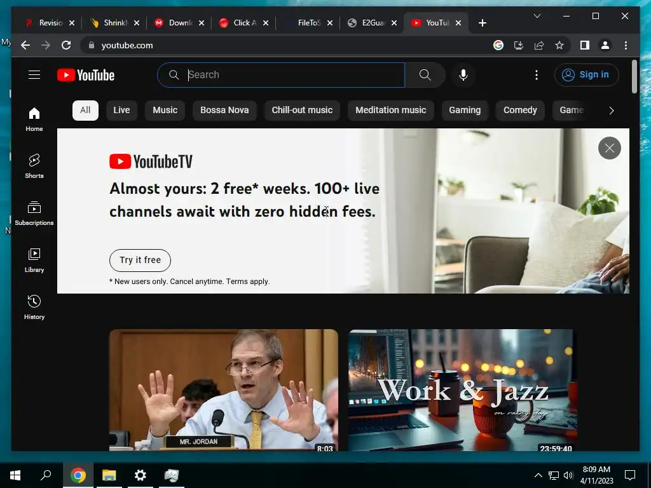Select the Meditation music chip
The height and width of the screenshot is (488, 651).
pos(391,111)
